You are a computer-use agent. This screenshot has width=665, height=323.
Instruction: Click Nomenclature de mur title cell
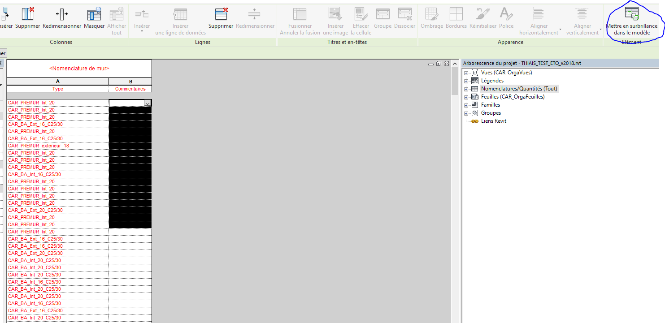tap(79, 69)
